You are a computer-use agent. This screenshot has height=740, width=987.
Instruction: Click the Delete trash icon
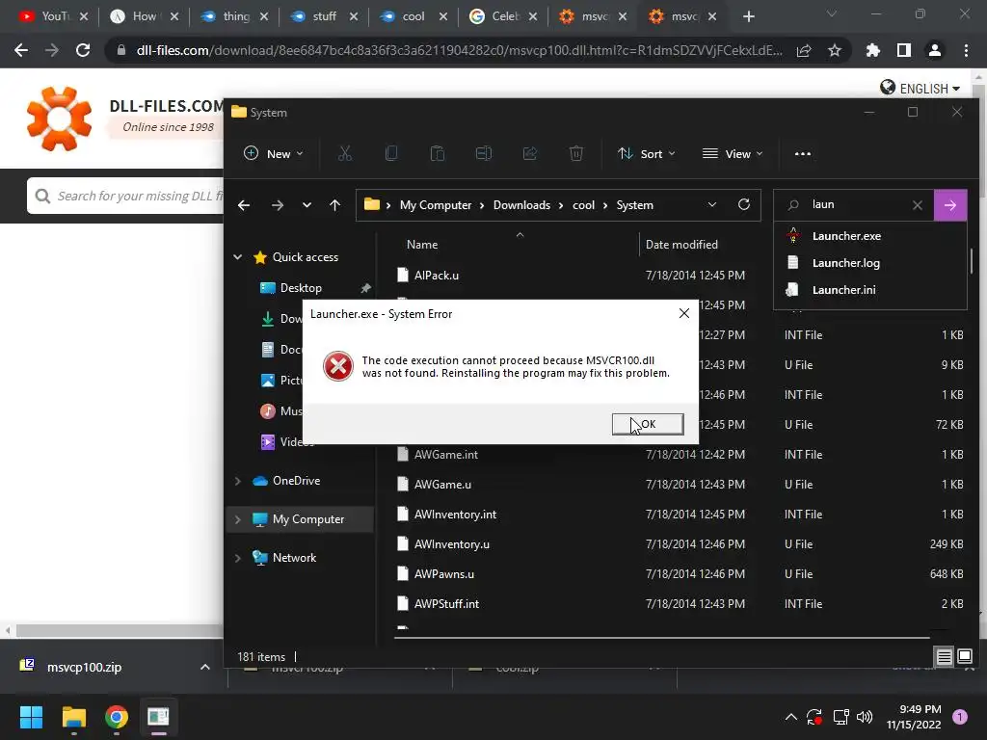[576, 153]
